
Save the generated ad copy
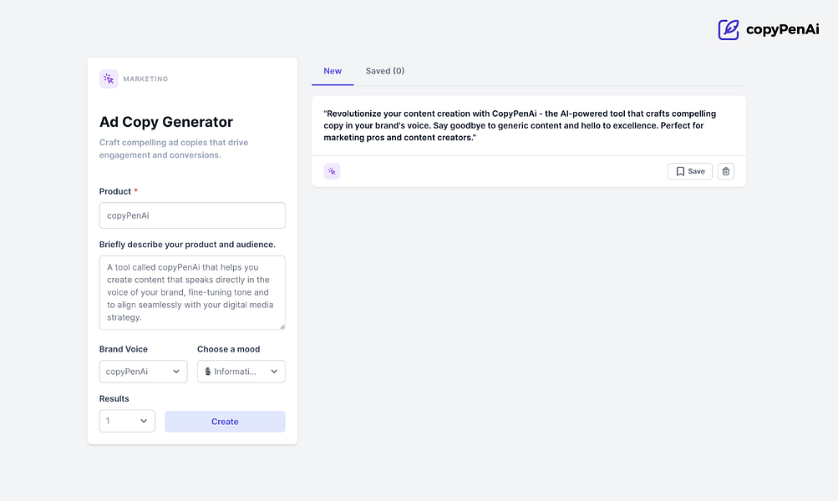(x=689, y=171)
